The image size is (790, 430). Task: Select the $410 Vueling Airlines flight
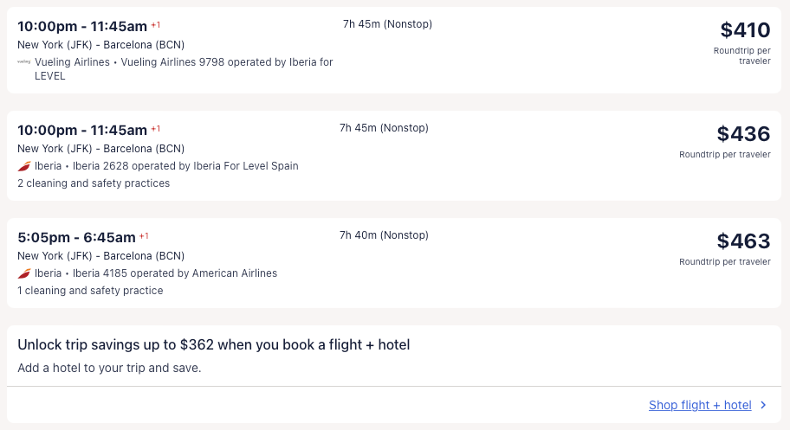click(x=745, y=30)
